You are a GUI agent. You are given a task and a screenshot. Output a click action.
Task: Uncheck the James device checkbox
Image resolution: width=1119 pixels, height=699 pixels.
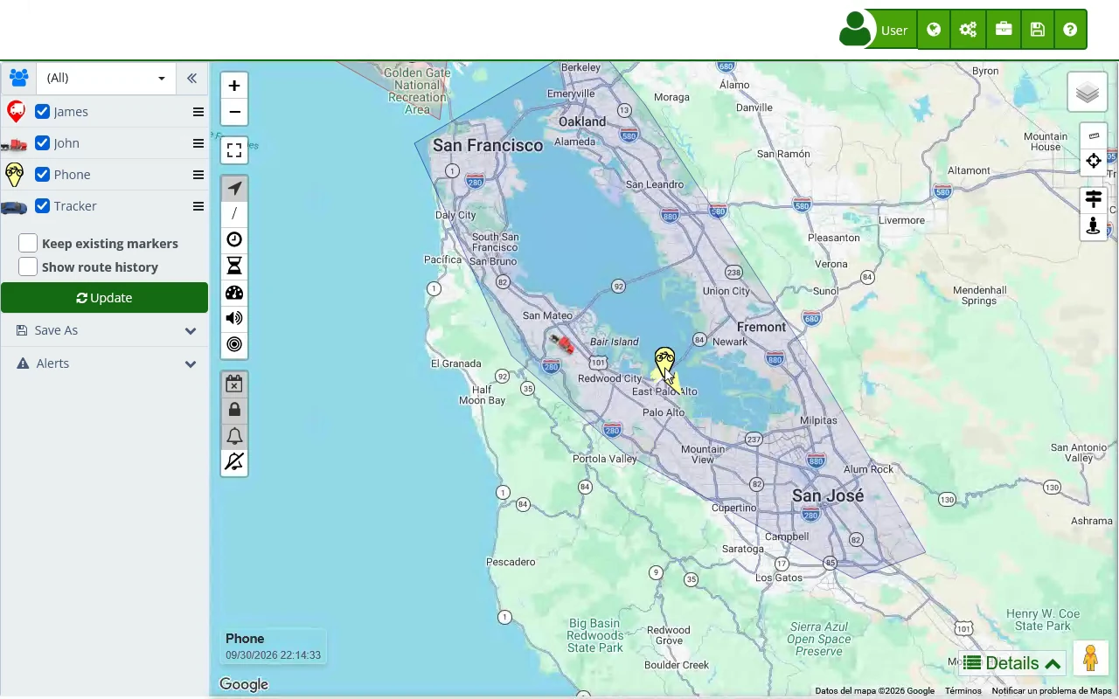click(x=42, y=112)
